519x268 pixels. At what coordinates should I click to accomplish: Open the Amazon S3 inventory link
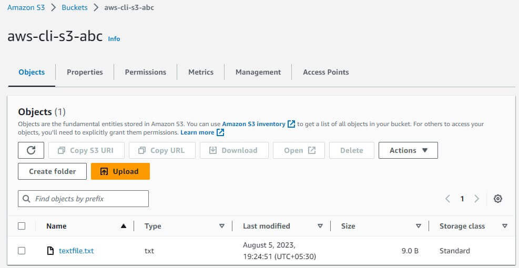tap(253, 124)
